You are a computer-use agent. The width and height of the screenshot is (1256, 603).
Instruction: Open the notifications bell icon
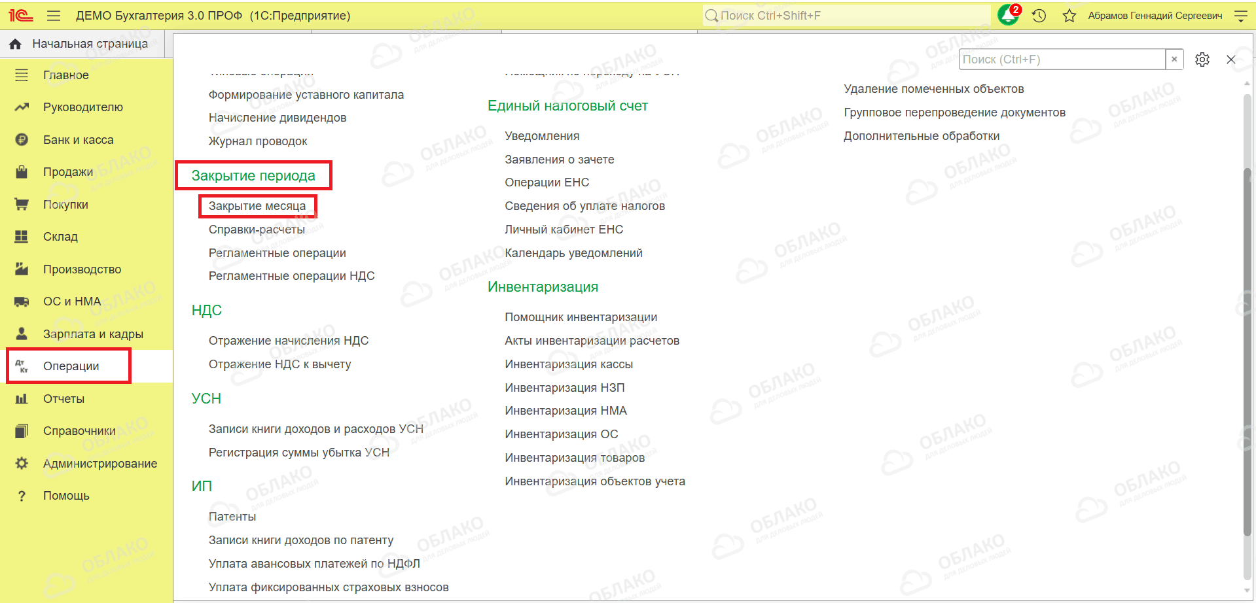pos(1008,15)
